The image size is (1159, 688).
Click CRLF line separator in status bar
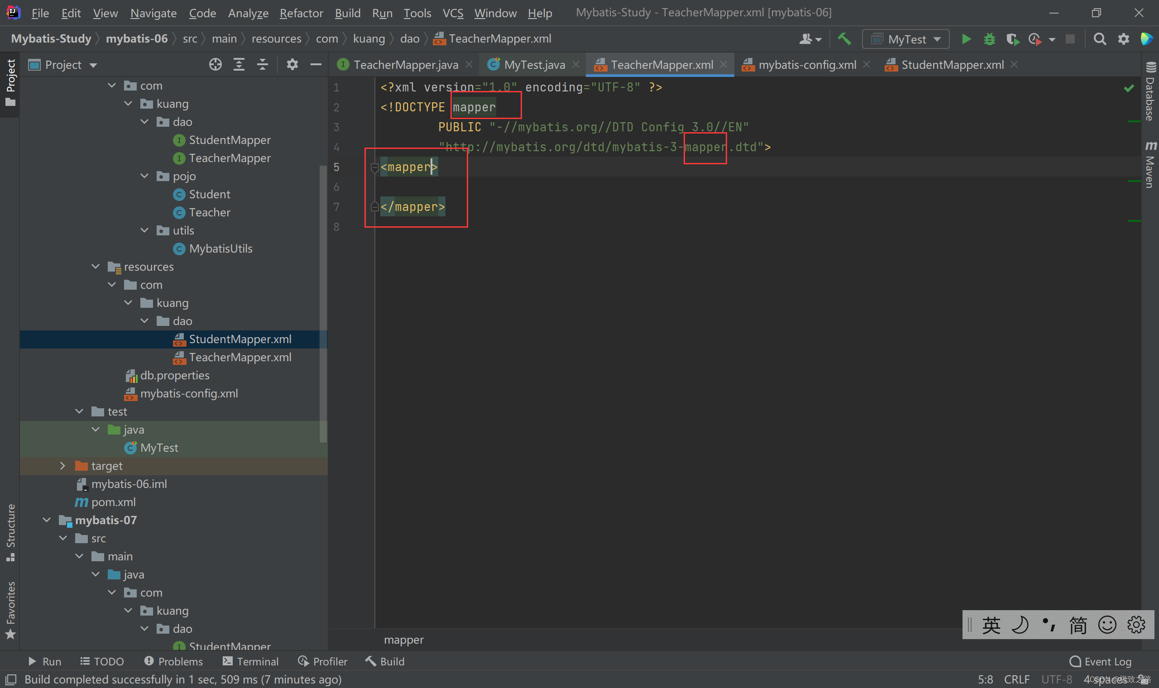pos(1017,680)
